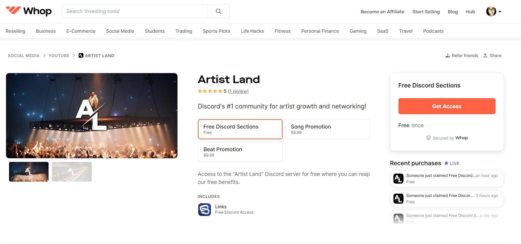The height and width of the screenshot is (244, 521).
Task: Click the Secured by Whop badge
Action: pyautogui.click(x=447, y=138)
